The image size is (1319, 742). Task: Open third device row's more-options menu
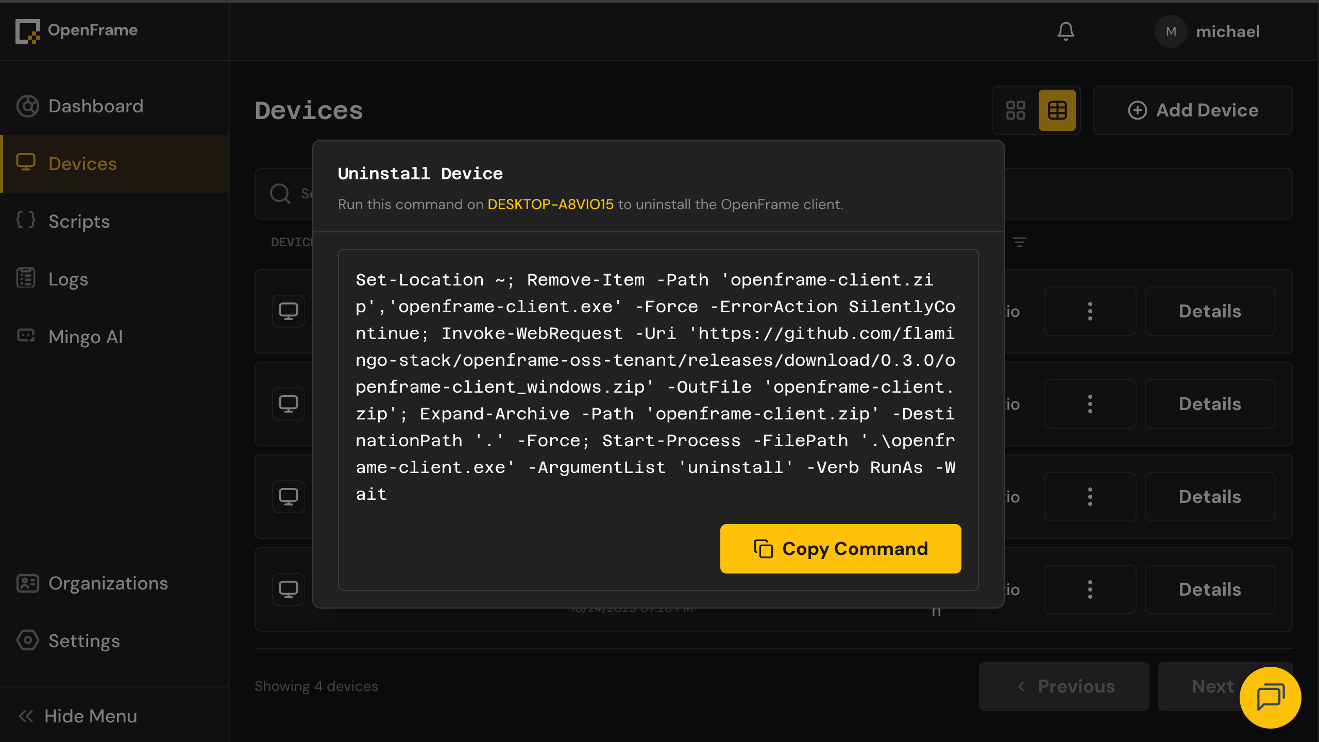tap(1090, 497)
